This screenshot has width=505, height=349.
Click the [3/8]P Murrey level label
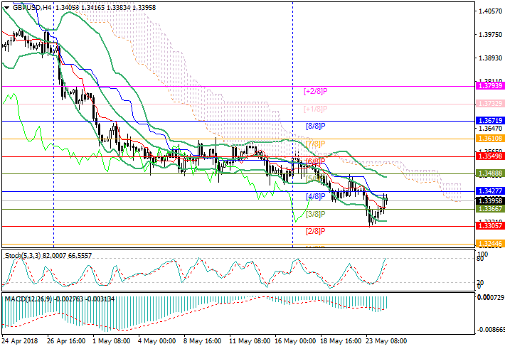[x=315, y=214]
